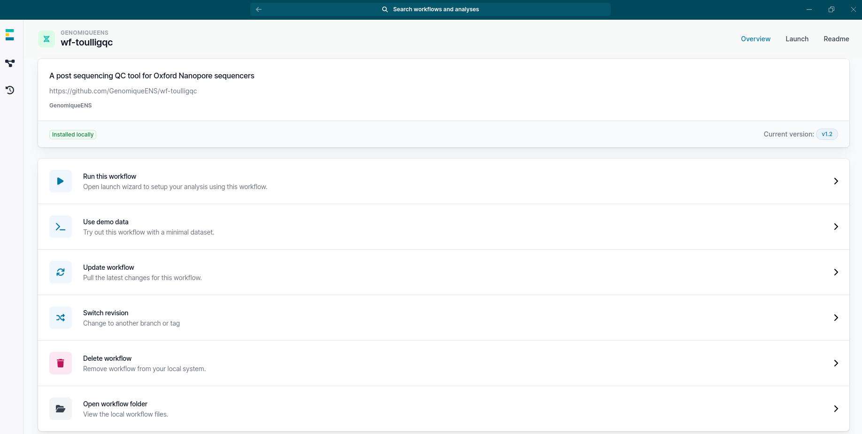Switch to the Launch tab

pos(797,39)
